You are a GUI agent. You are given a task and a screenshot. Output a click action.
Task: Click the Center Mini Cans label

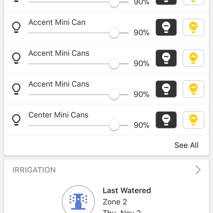point(58,115)
